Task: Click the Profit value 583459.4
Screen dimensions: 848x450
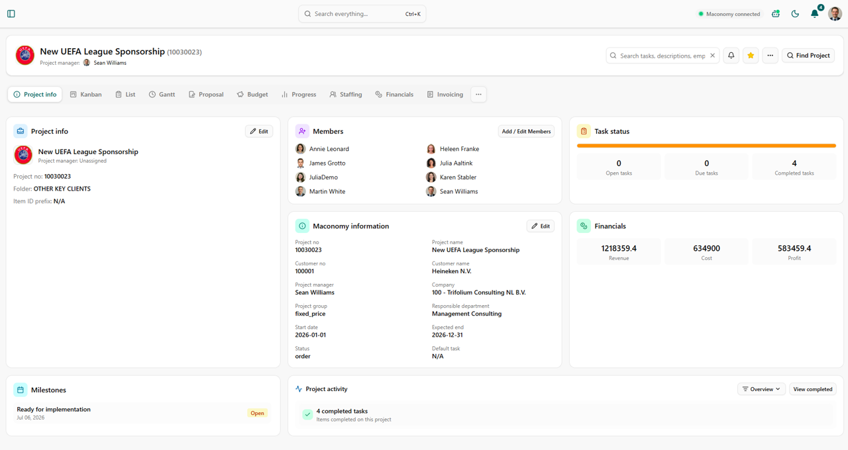Action: (x=794, y=248)
